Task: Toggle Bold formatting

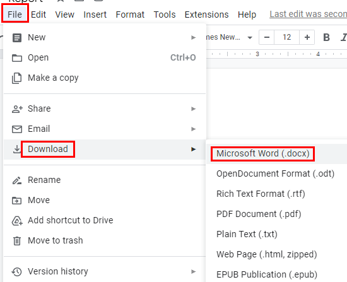Action: [x=326, y=37]
